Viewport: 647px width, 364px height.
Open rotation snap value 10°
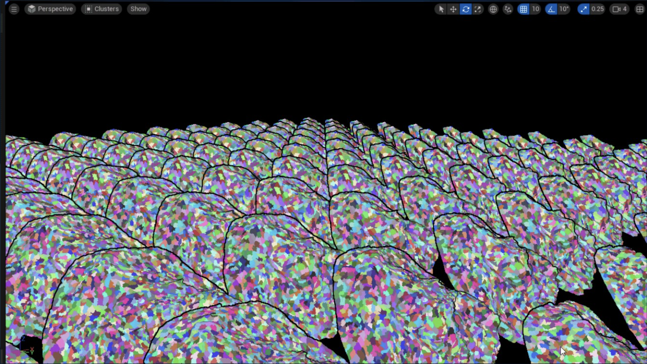coord(564,9)
